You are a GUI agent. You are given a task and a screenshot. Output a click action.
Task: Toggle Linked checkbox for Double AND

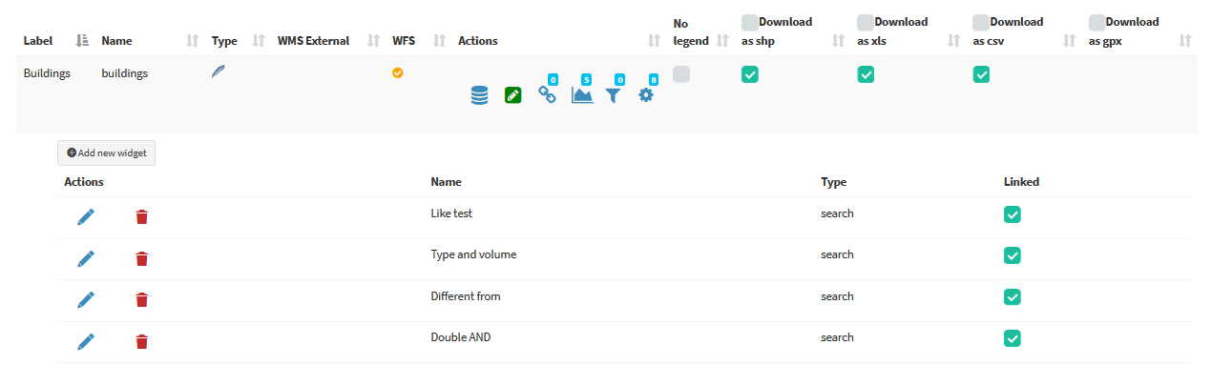point(1013,338)
